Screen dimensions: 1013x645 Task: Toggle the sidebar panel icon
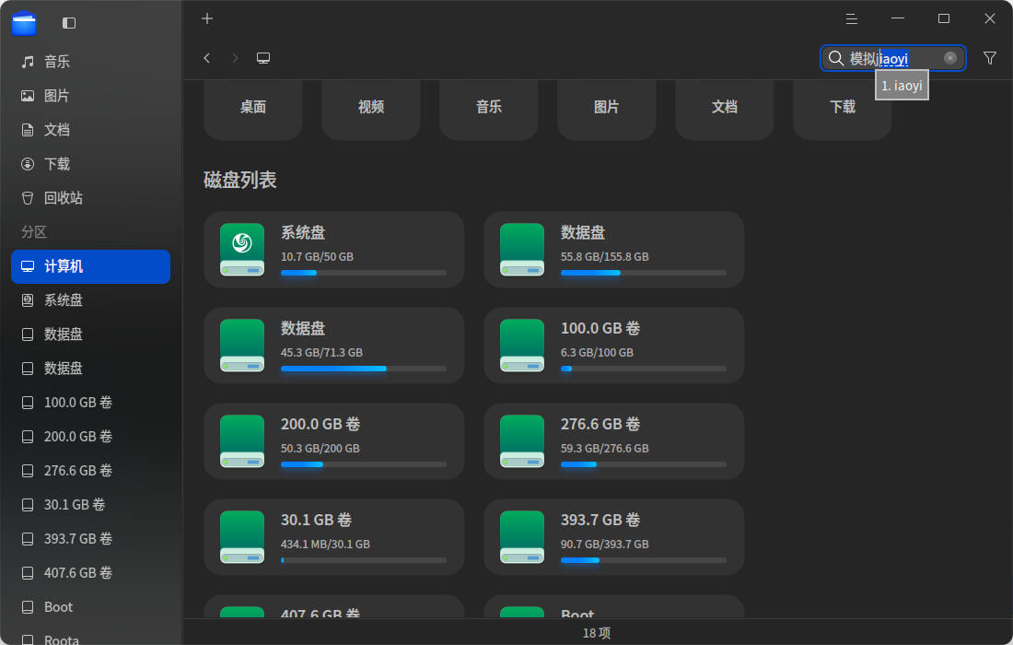(x=69, y=23)
